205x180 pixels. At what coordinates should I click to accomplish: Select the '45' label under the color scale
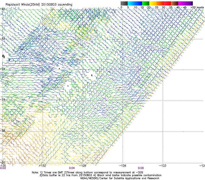[185, 7]
